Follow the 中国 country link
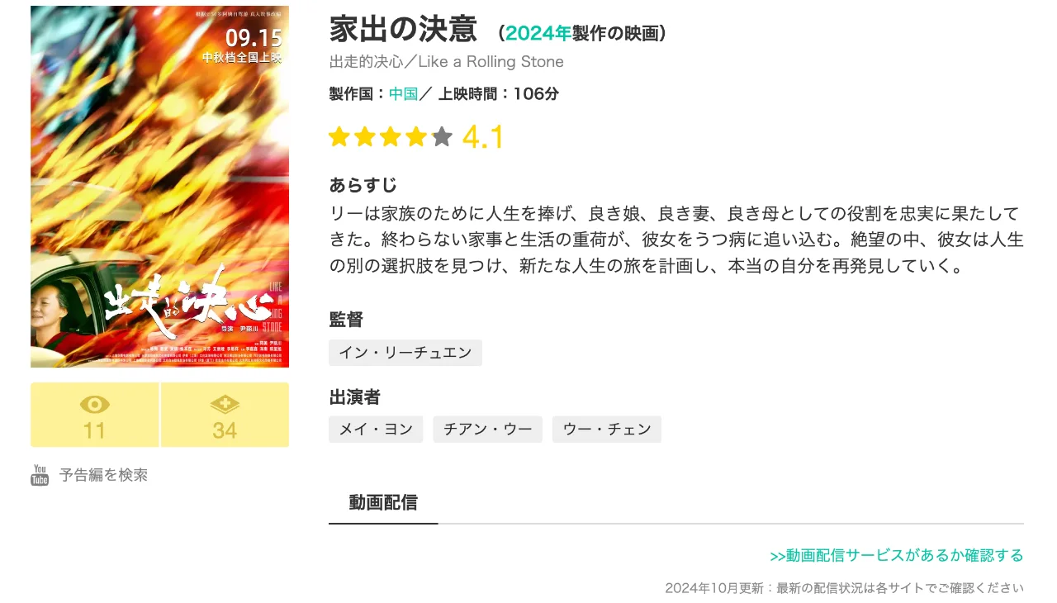1057x603 pixels. (403, 93)
